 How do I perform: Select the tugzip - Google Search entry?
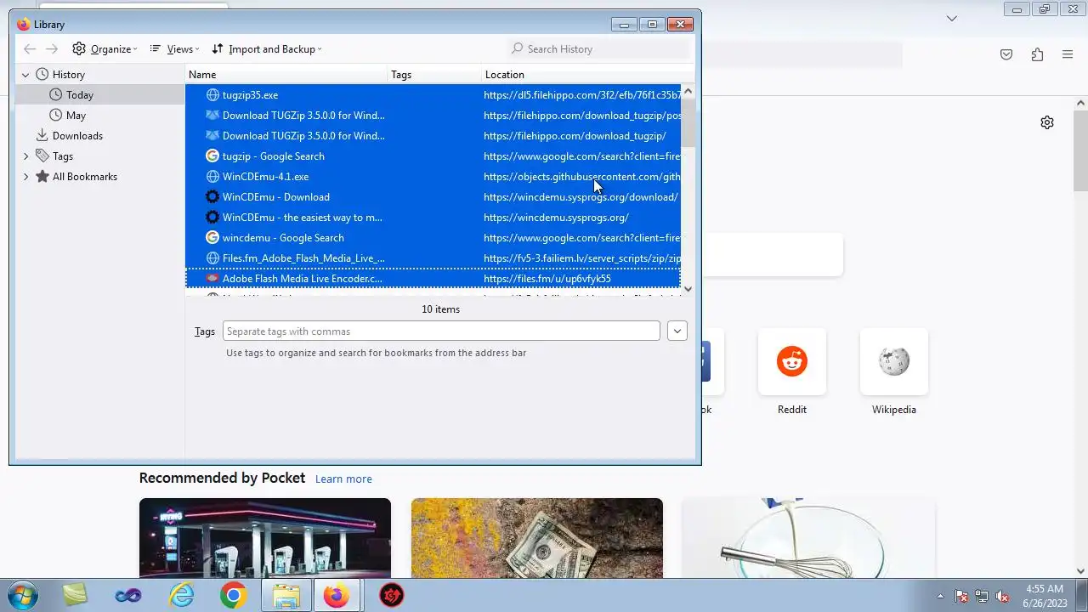coord(433,156)
